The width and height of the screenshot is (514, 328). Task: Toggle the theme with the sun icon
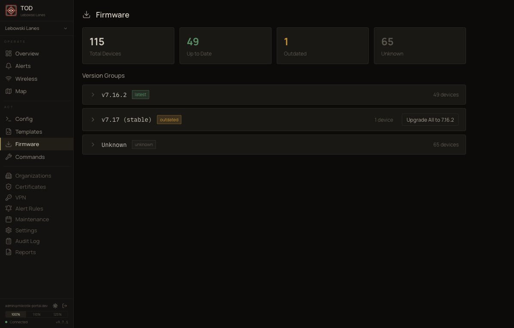(x=55, y=306)
